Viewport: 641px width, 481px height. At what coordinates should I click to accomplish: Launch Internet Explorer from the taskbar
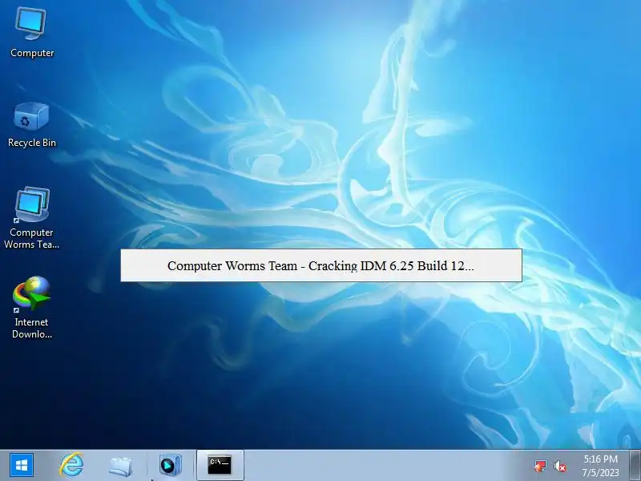point(71,465)
